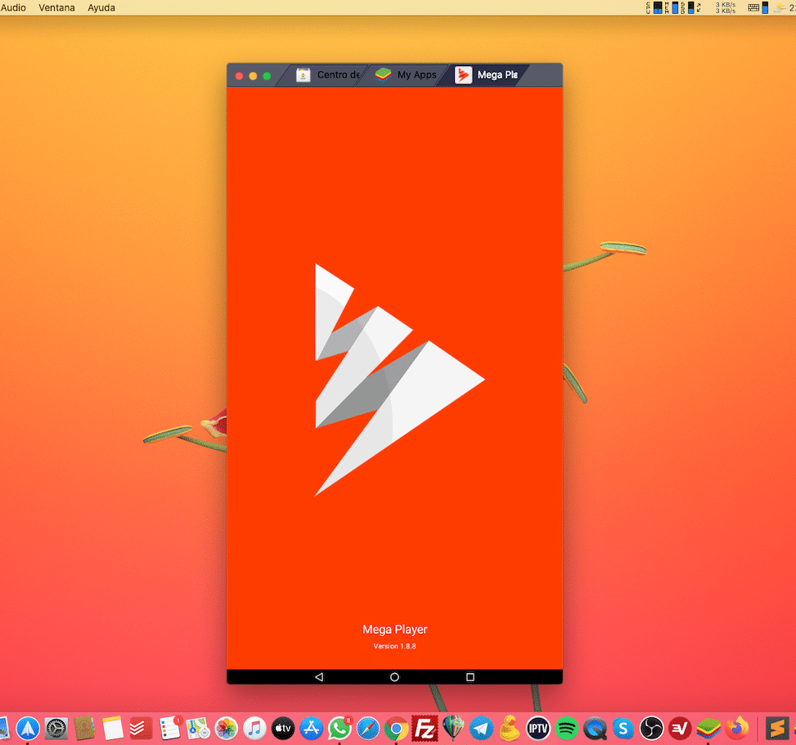Select the Mega Player tab
The image size is (796, 745).
487,75
